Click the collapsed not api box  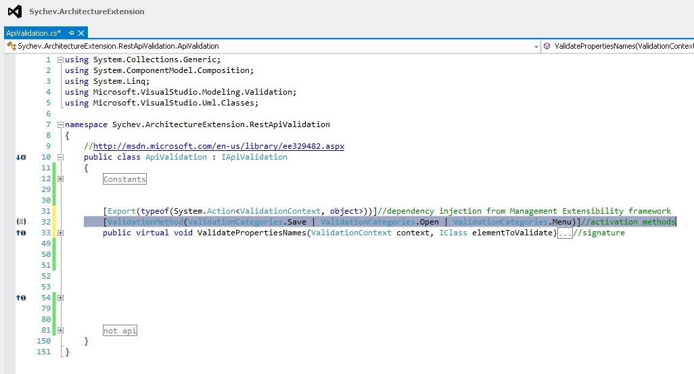120,330
